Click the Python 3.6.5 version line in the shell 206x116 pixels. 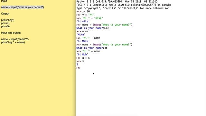(x=117, y=2)
